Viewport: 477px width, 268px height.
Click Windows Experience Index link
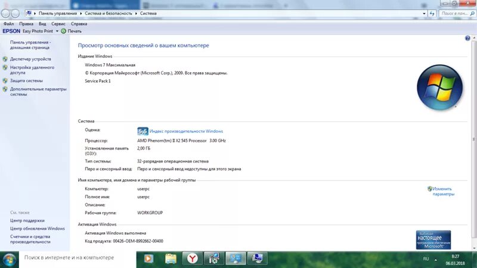tap(186, 131)
